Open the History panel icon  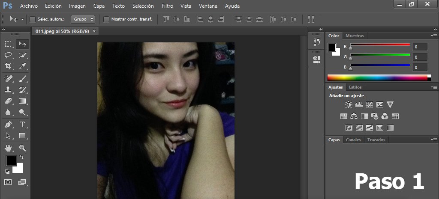[x=317, y=42]
